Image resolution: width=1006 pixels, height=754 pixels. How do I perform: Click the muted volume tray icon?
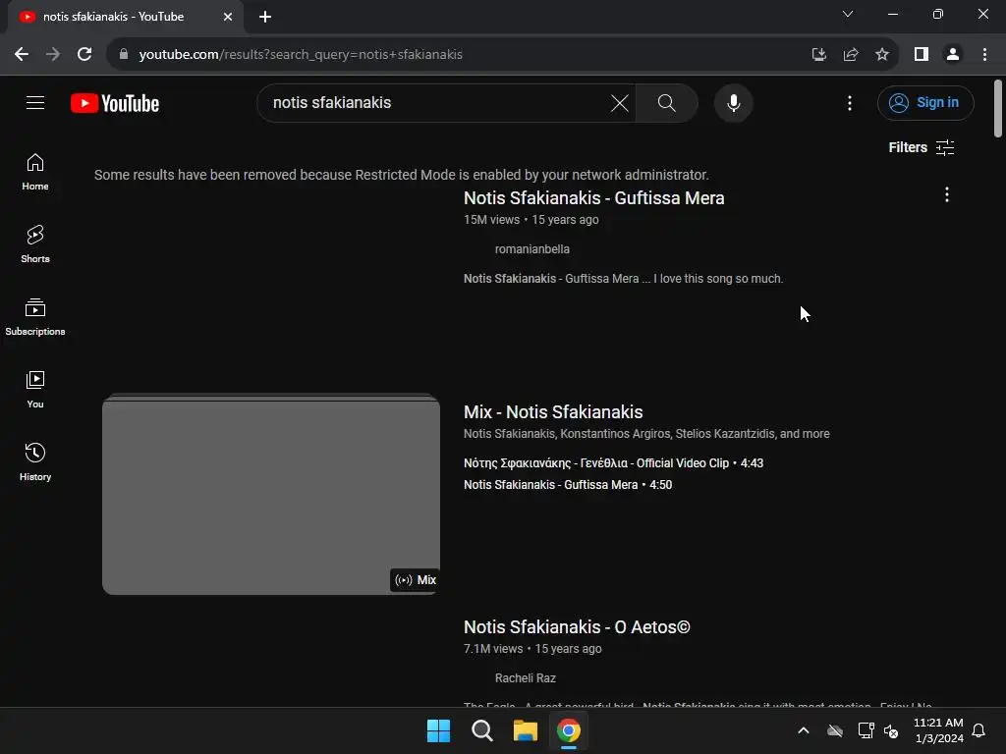891,730
